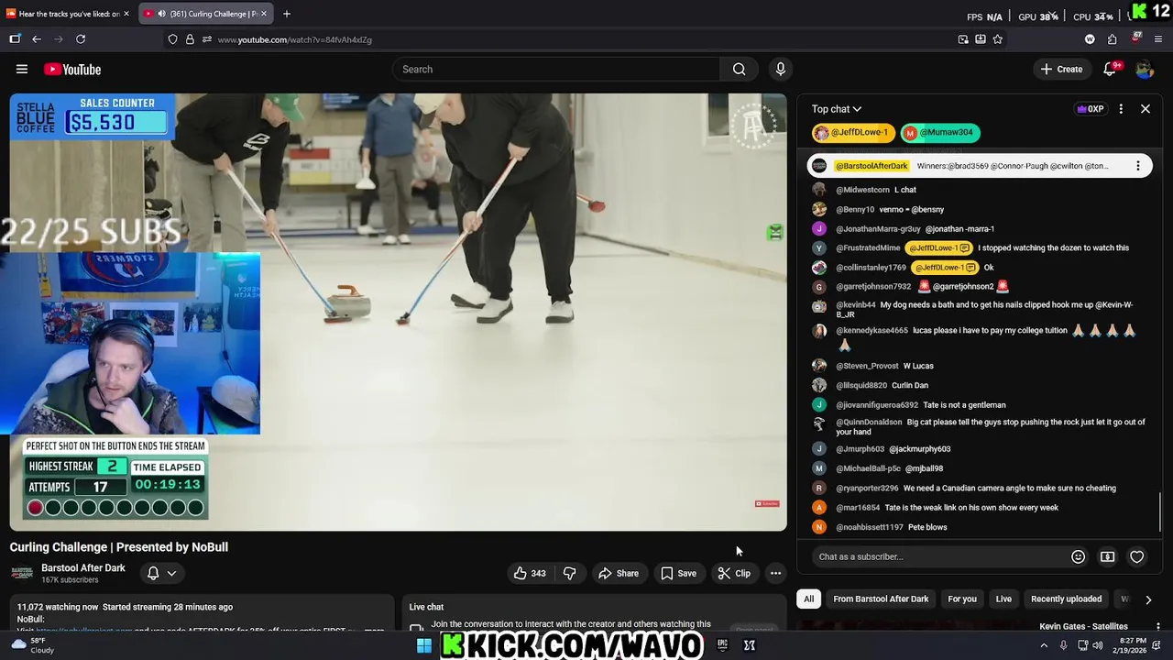Click the video title 'Curling Challenge'
This screenshot has width=1173, height=660.
[118, 547]
